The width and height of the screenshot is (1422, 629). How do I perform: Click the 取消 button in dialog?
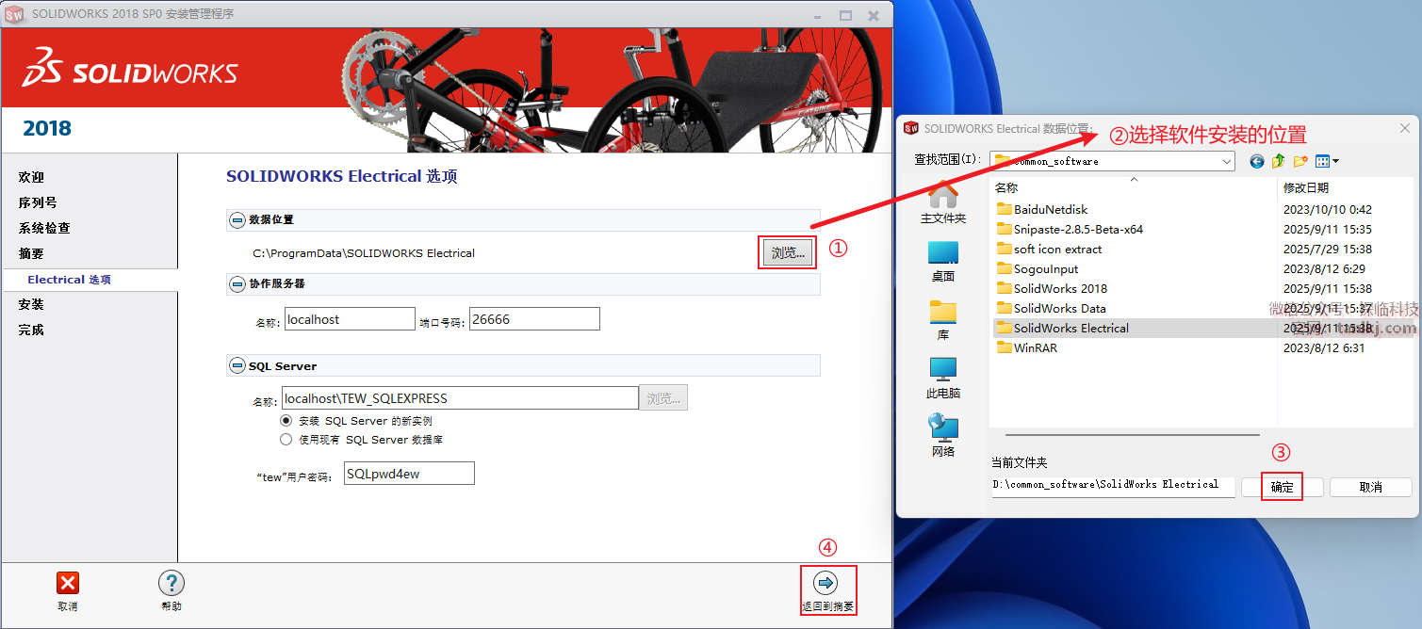coord(1371,487)
